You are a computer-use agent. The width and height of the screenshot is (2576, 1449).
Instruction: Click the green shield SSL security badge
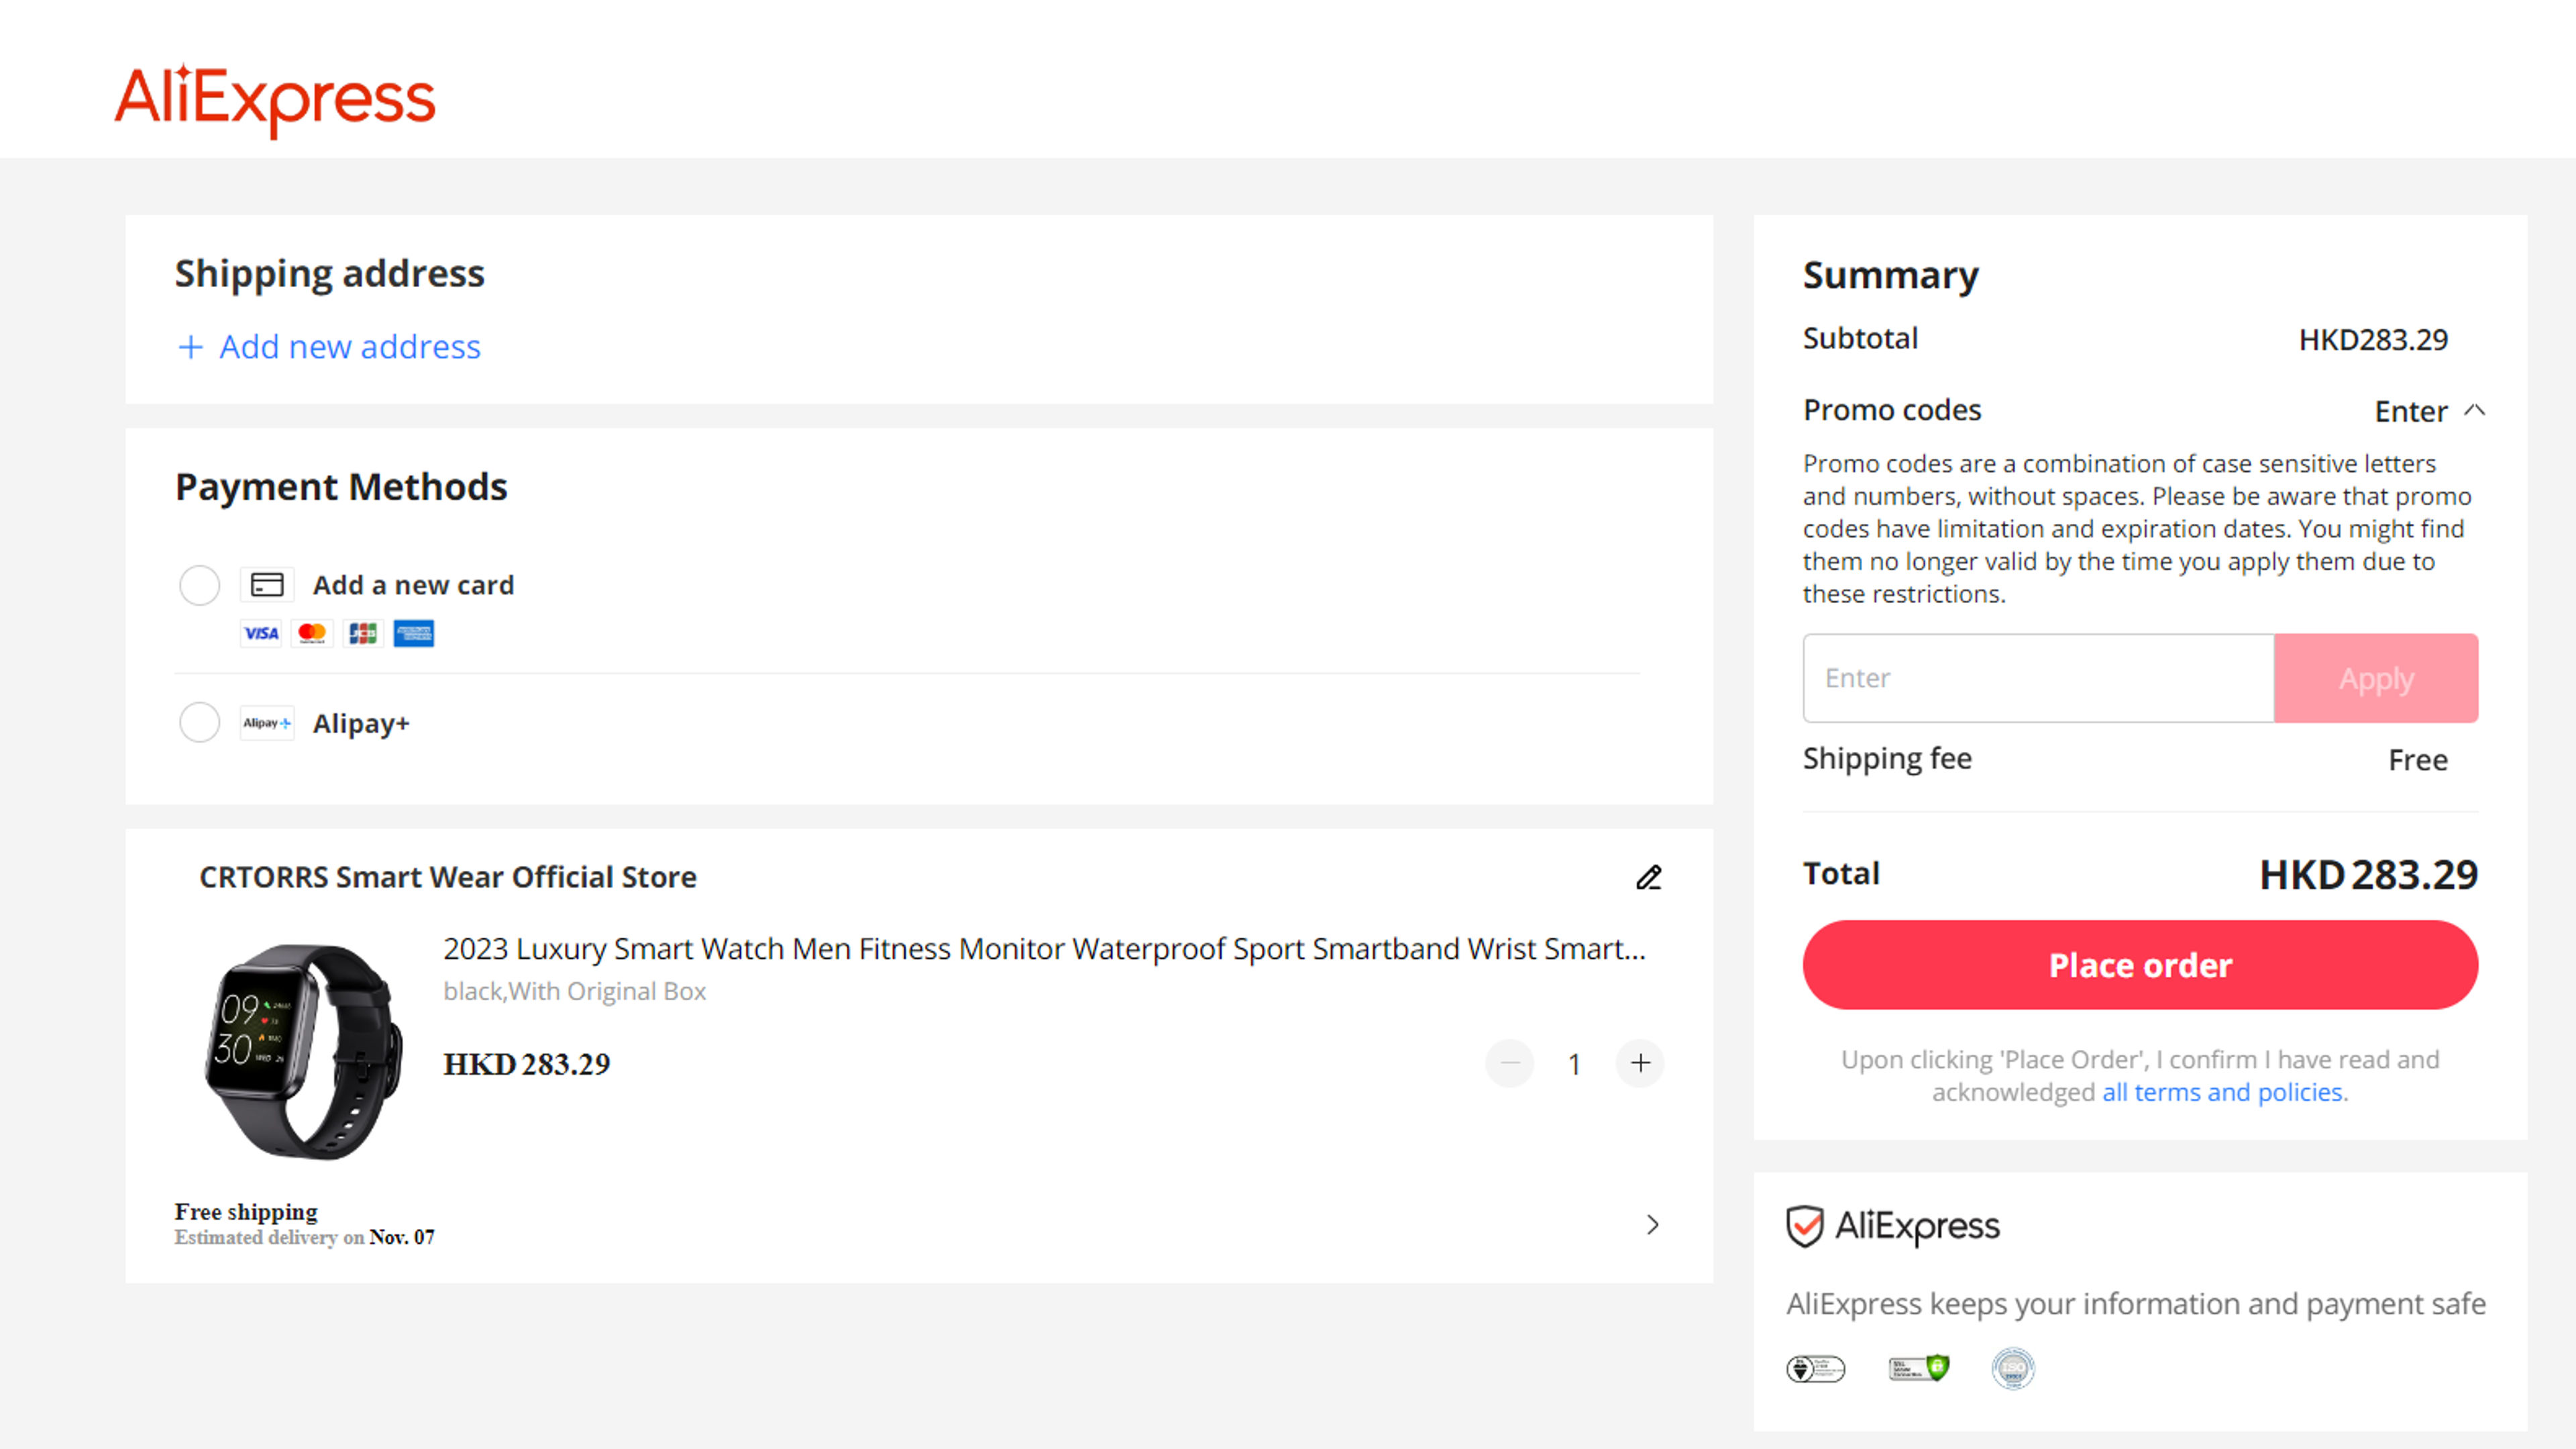(1919, 1368)
